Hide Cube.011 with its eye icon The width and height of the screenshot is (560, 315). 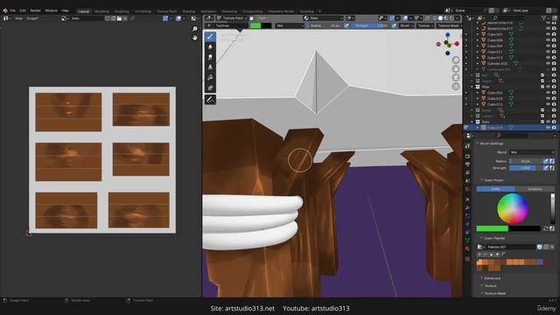pyautogui.click(x=549, y=52)
